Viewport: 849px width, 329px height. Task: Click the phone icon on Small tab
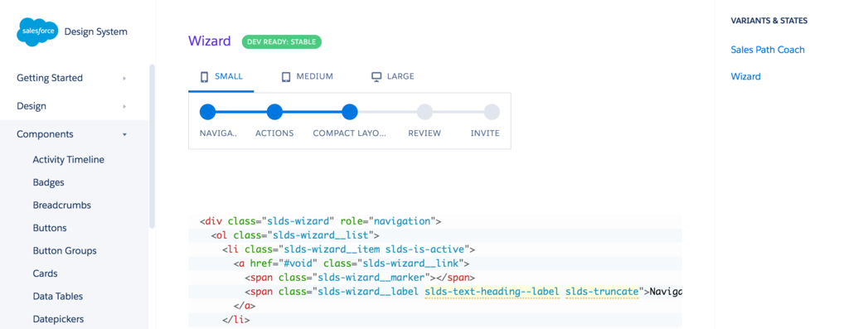pyautogui.click(x=204, y=77)
